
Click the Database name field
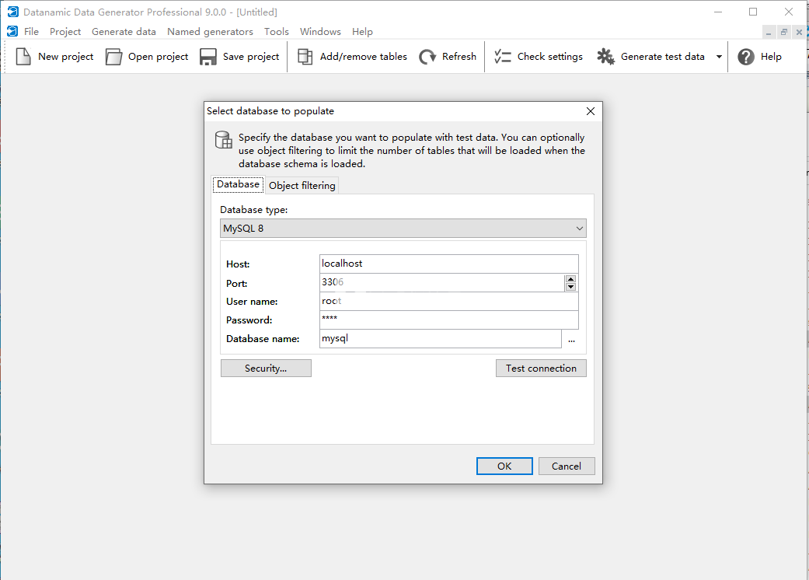click(441, 338)
